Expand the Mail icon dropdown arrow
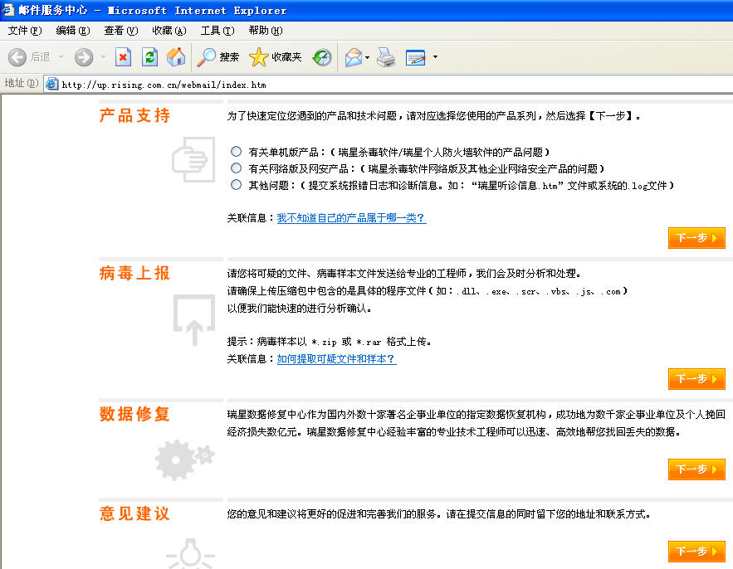The image size is (733, 569). [367, 57]
